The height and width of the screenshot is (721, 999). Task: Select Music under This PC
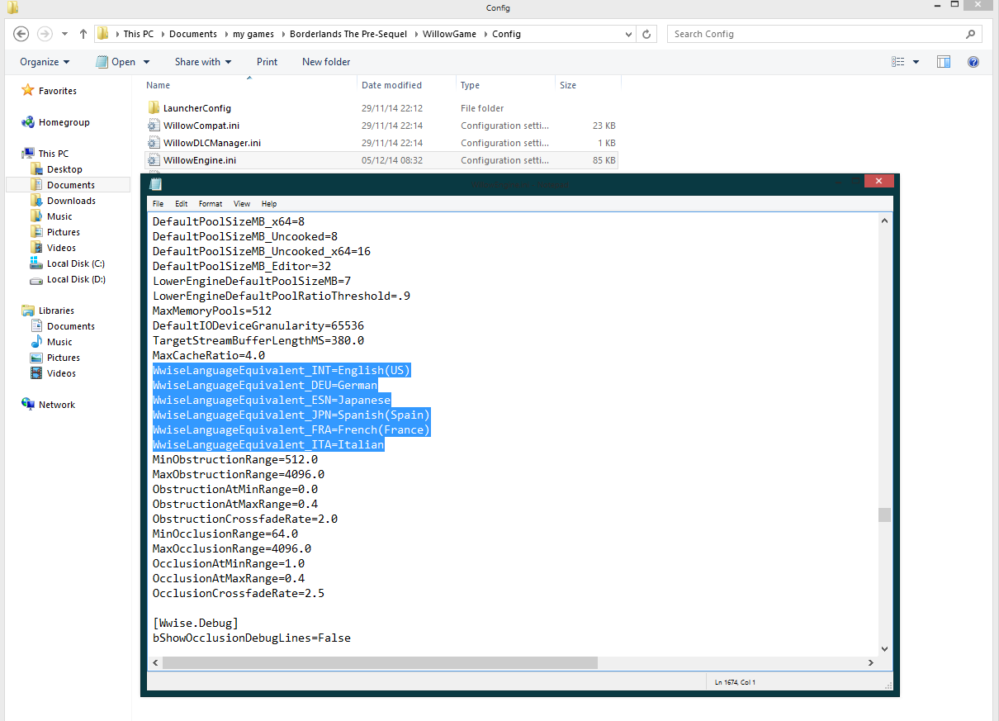[x=59, y=216]
